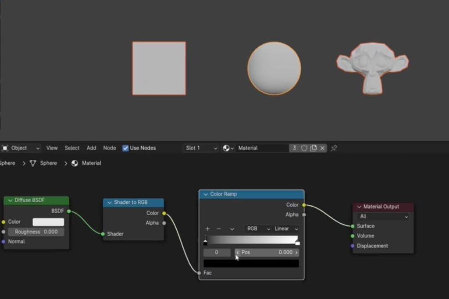Toggle the pin icon in node header

(x=334, y=148)
